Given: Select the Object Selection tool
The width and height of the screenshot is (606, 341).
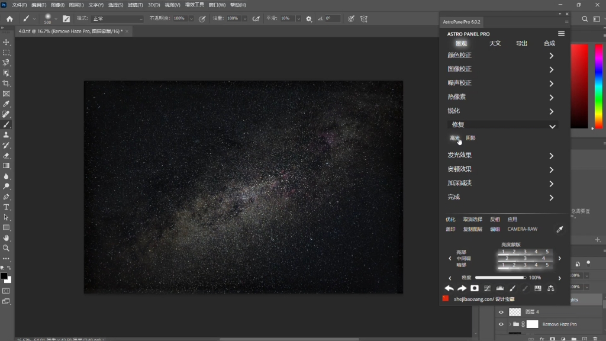Looking at the screenshot, I should click(x=6, y=73).
